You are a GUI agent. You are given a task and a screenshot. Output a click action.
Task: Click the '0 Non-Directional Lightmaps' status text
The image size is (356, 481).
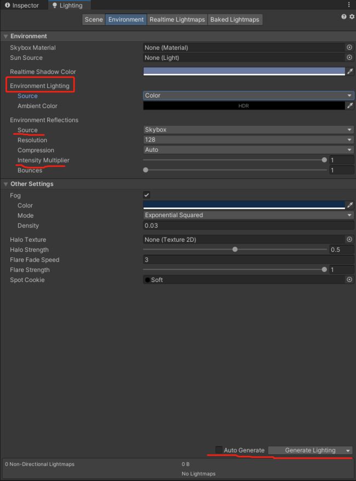(x=39, y=464)
